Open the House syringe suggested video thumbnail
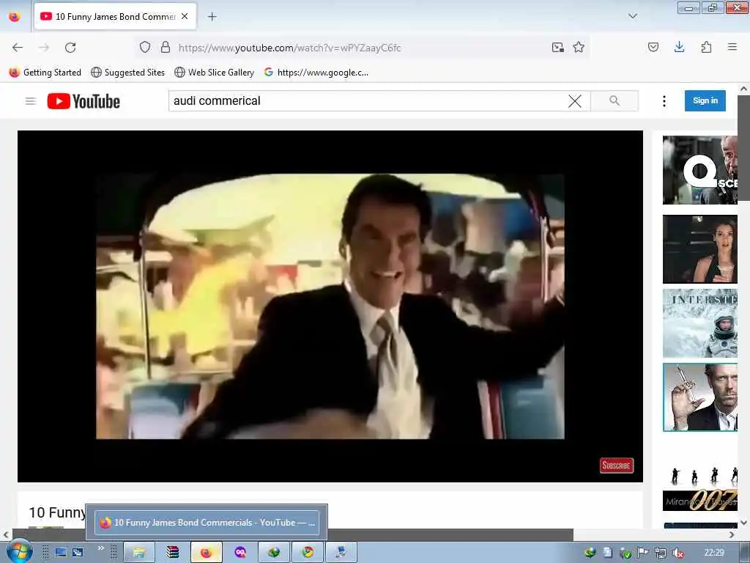 point(699,397)
